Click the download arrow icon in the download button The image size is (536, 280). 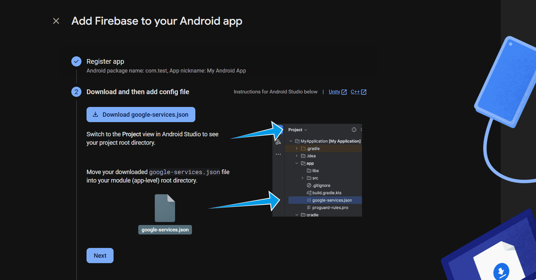click(96, 114)
